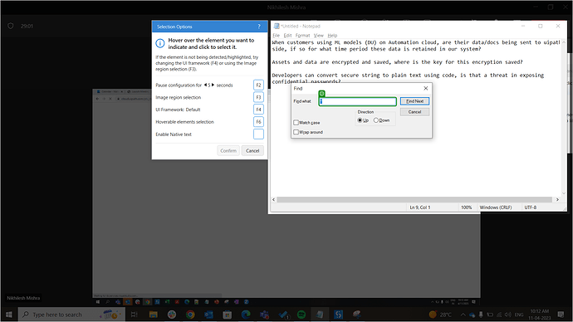Viewport: 573px width, 322px height.
Task: Close the Find dialog with X
Action: click(x=426, y=88)
